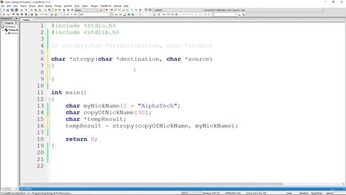Open the Settings menu

point(117,6)
